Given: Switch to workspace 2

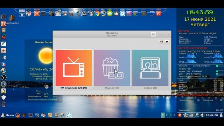Looking at the screenshot, I should pyautogui.click(x=167, y=115).
